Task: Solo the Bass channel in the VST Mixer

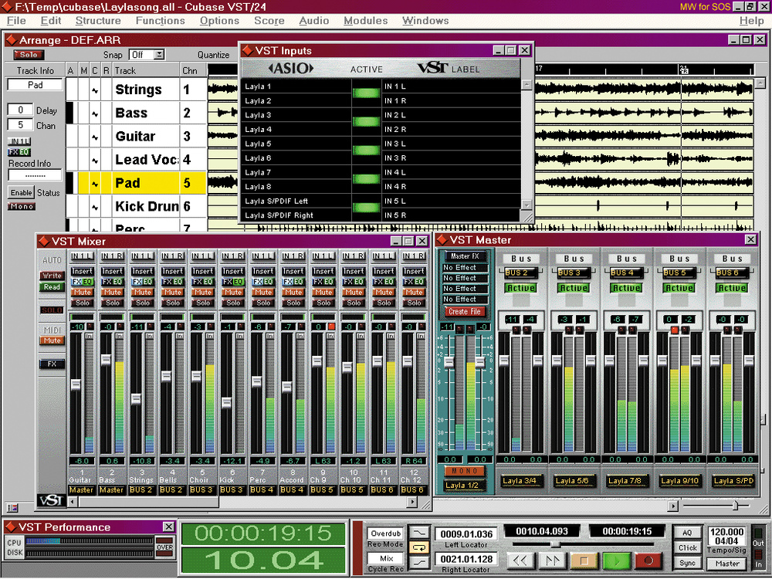Action: click(112, 303)
